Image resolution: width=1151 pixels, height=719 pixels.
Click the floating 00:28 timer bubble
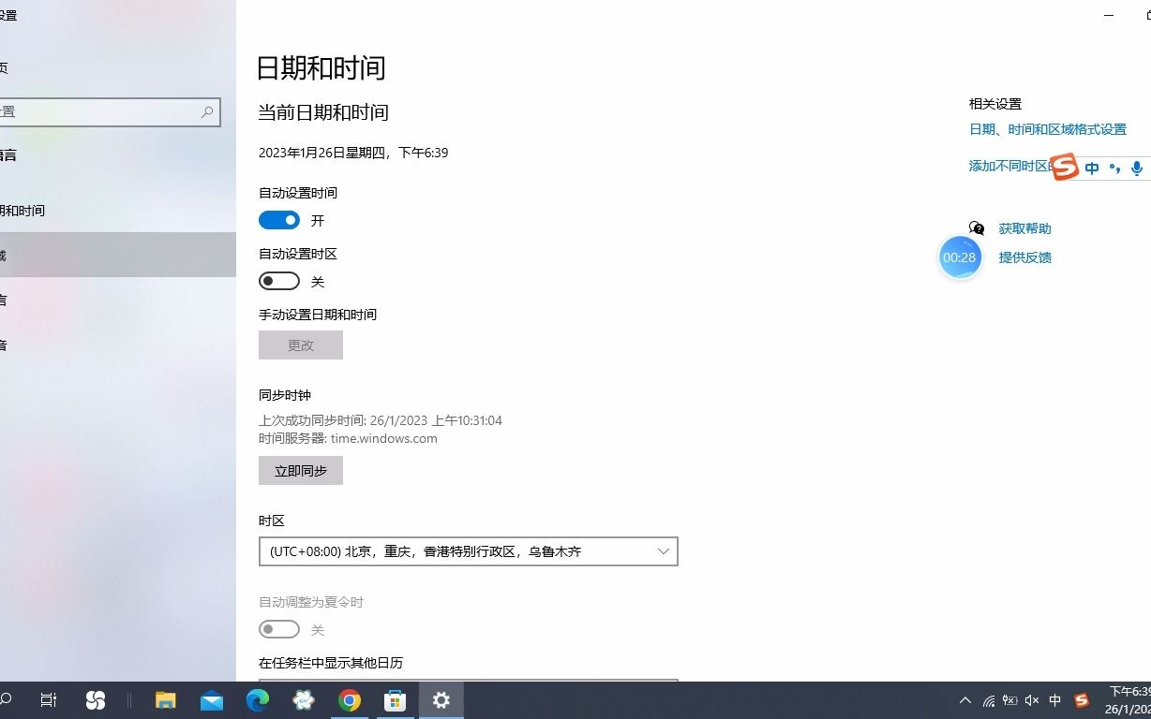click(x=959, y=257)
